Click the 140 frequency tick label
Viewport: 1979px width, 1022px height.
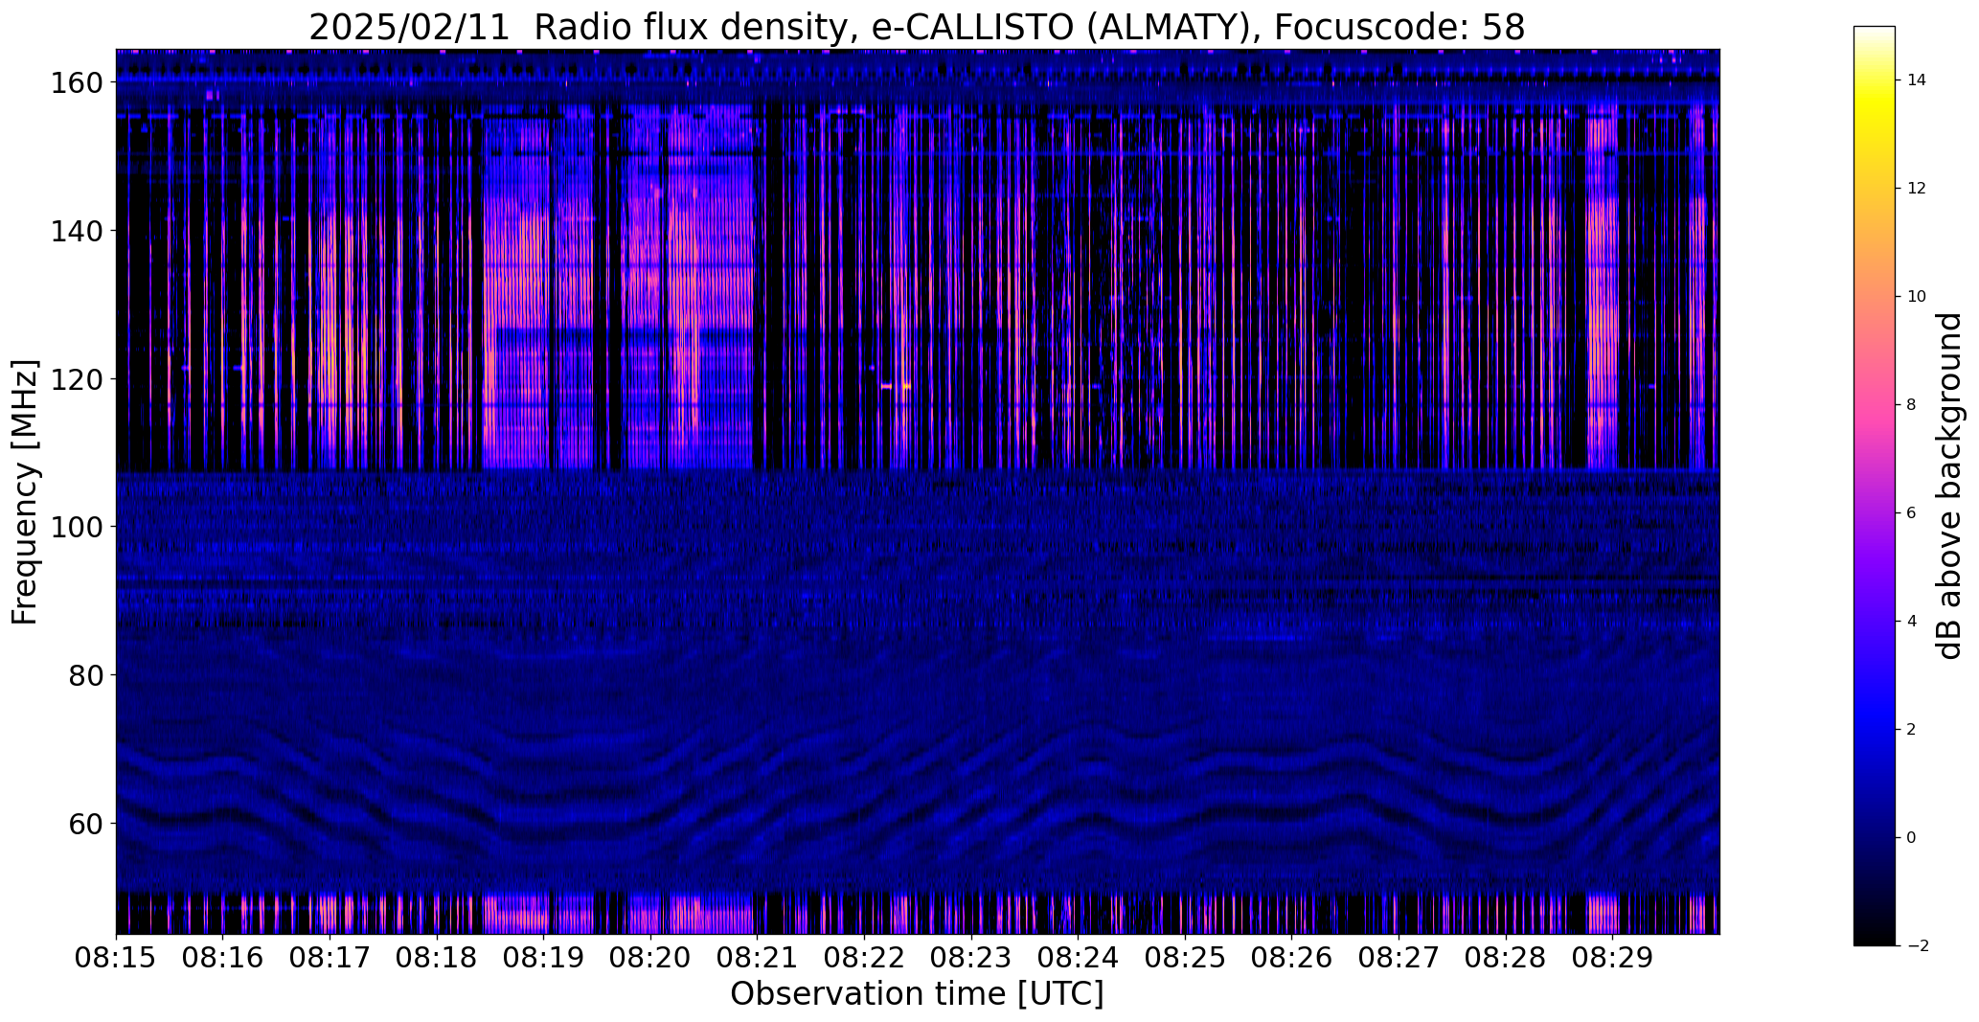point(77,231)
